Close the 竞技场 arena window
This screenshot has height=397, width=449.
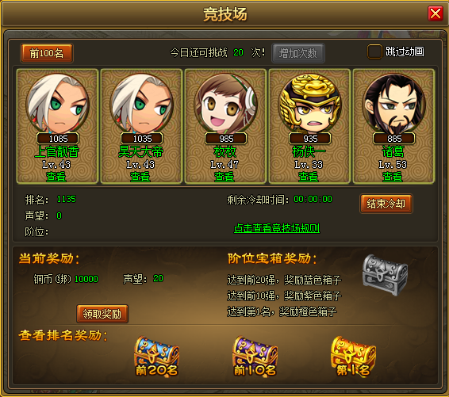tap(436, 13)
